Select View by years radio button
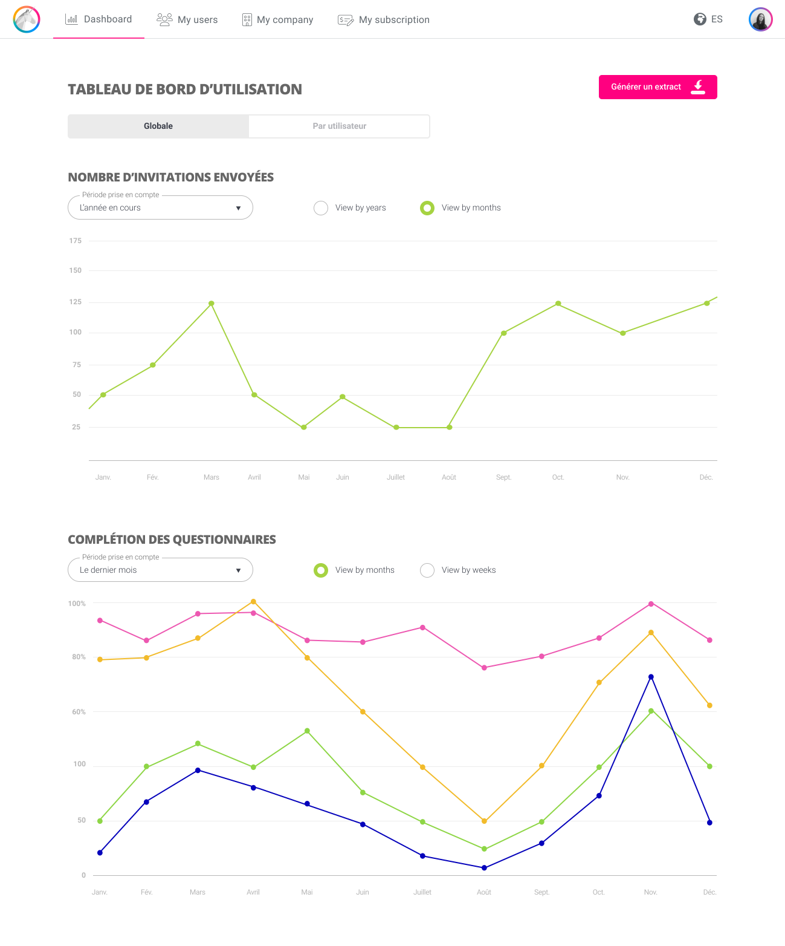Viewport: 785px width, 946px height. [x=321, y=208]
